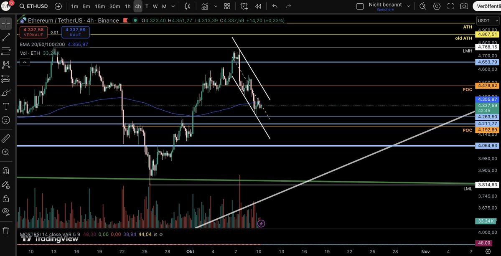Open the indicators menu
Image resolution: width=501 pixels, height=256 pixels.
(x=205, y=6)
